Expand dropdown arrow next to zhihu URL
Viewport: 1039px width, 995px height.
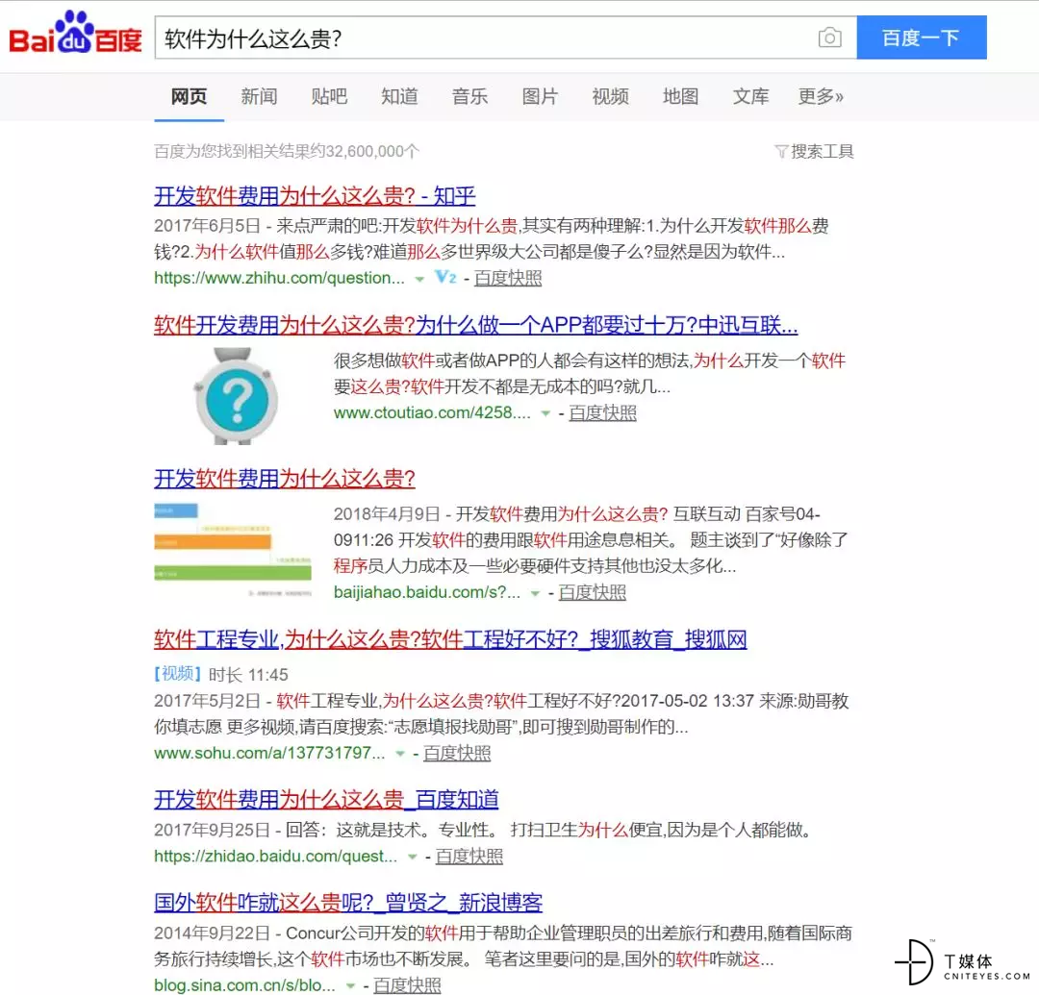click(419, 280)
